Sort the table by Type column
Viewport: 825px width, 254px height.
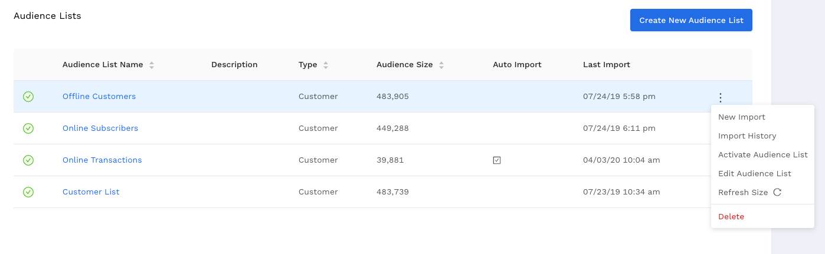pyautogui.click(x=326, y=65)
